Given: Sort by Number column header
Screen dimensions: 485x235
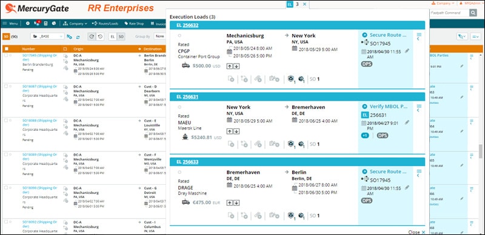Looking at the screenshot, I should (x=28, y=49).
